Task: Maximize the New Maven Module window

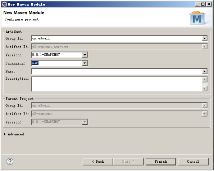Action: tap(203, 4)
